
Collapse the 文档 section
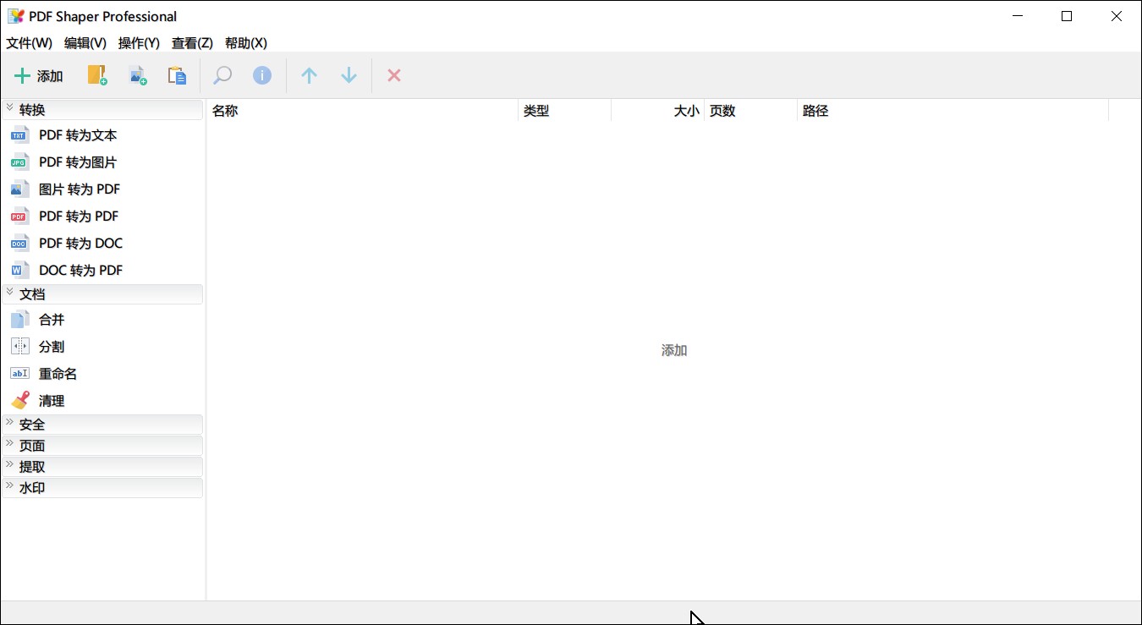[102, 294]
